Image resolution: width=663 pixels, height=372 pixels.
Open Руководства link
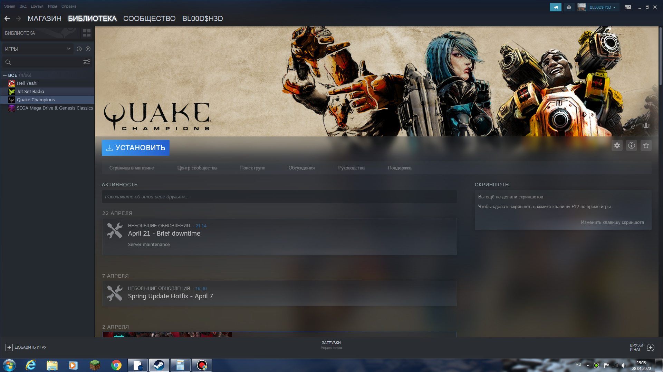(351, 168)
